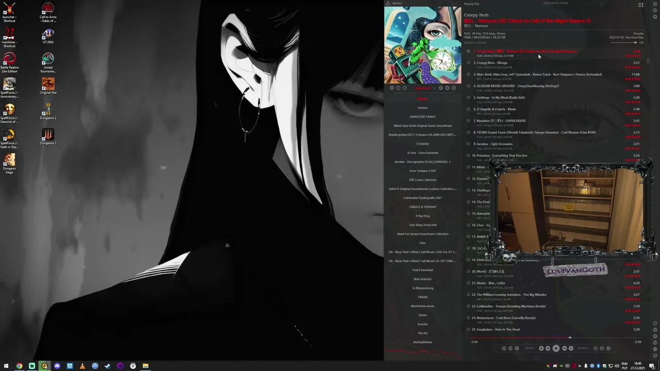Viewport: 660px width, 371px height.
Task: Click the Dungeon Siege desktop icon
Action: 9,164
